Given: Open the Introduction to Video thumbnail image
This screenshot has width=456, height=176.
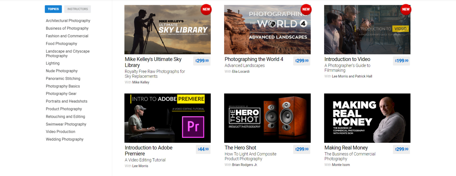Looking at the screenshot, I should (367, 29).
